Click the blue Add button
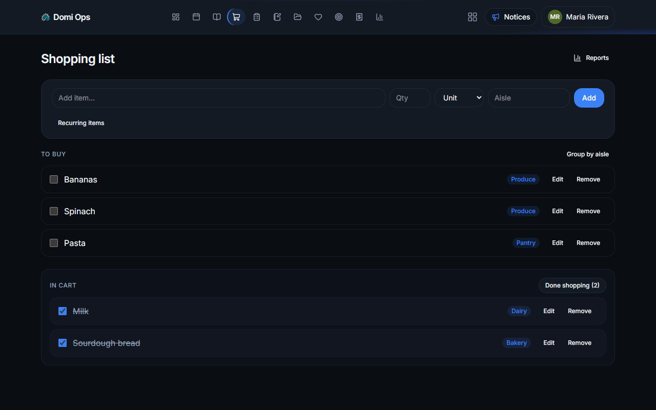 pos(589,98)
